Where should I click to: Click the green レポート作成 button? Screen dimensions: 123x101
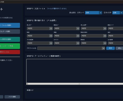pyautogui.click(x=10, y=46)
